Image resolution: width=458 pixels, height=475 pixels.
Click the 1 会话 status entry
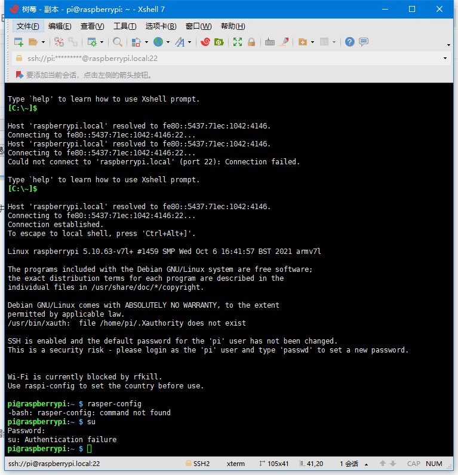coord(349,464)
